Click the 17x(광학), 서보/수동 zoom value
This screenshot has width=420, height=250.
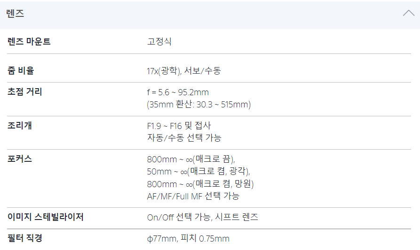point(183,71)
